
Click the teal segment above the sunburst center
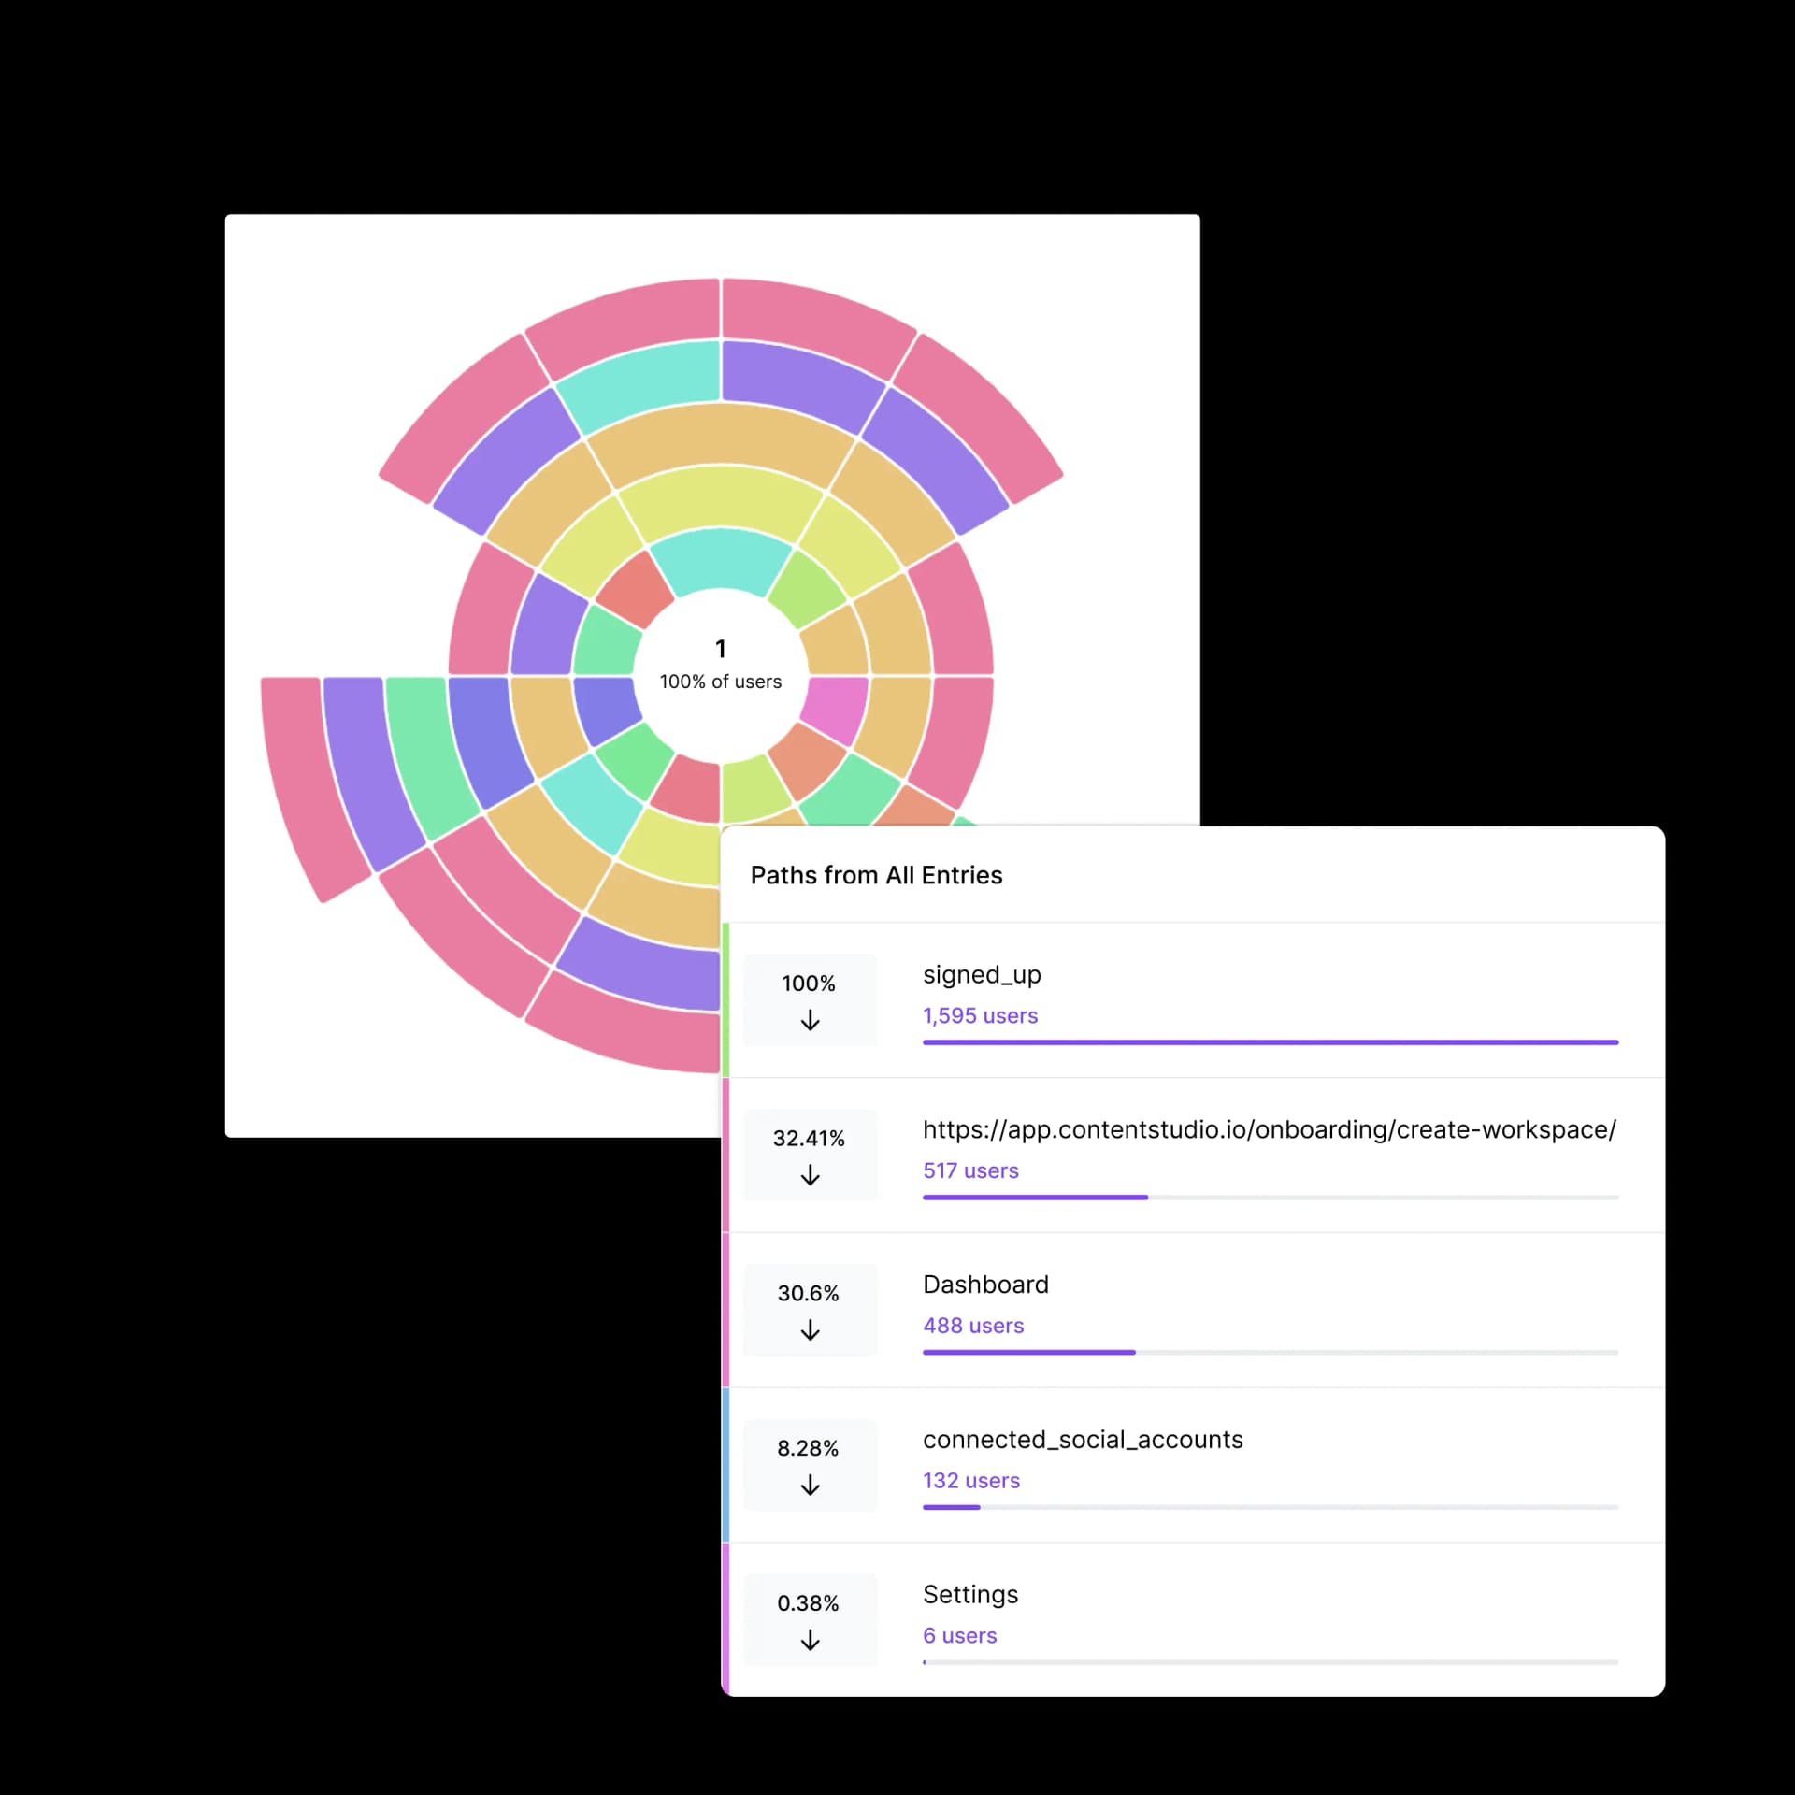[720, 559]
